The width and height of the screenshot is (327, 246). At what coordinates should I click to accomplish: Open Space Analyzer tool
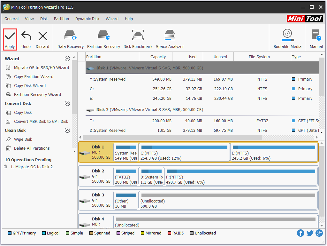click(170, 39)
